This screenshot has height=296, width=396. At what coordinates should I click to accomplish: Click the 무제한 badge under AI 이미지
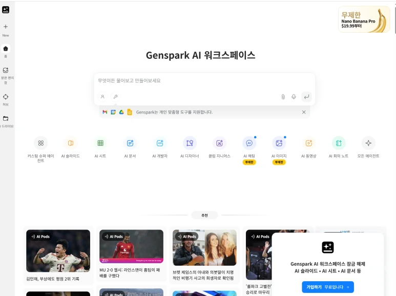click(279, 162)
